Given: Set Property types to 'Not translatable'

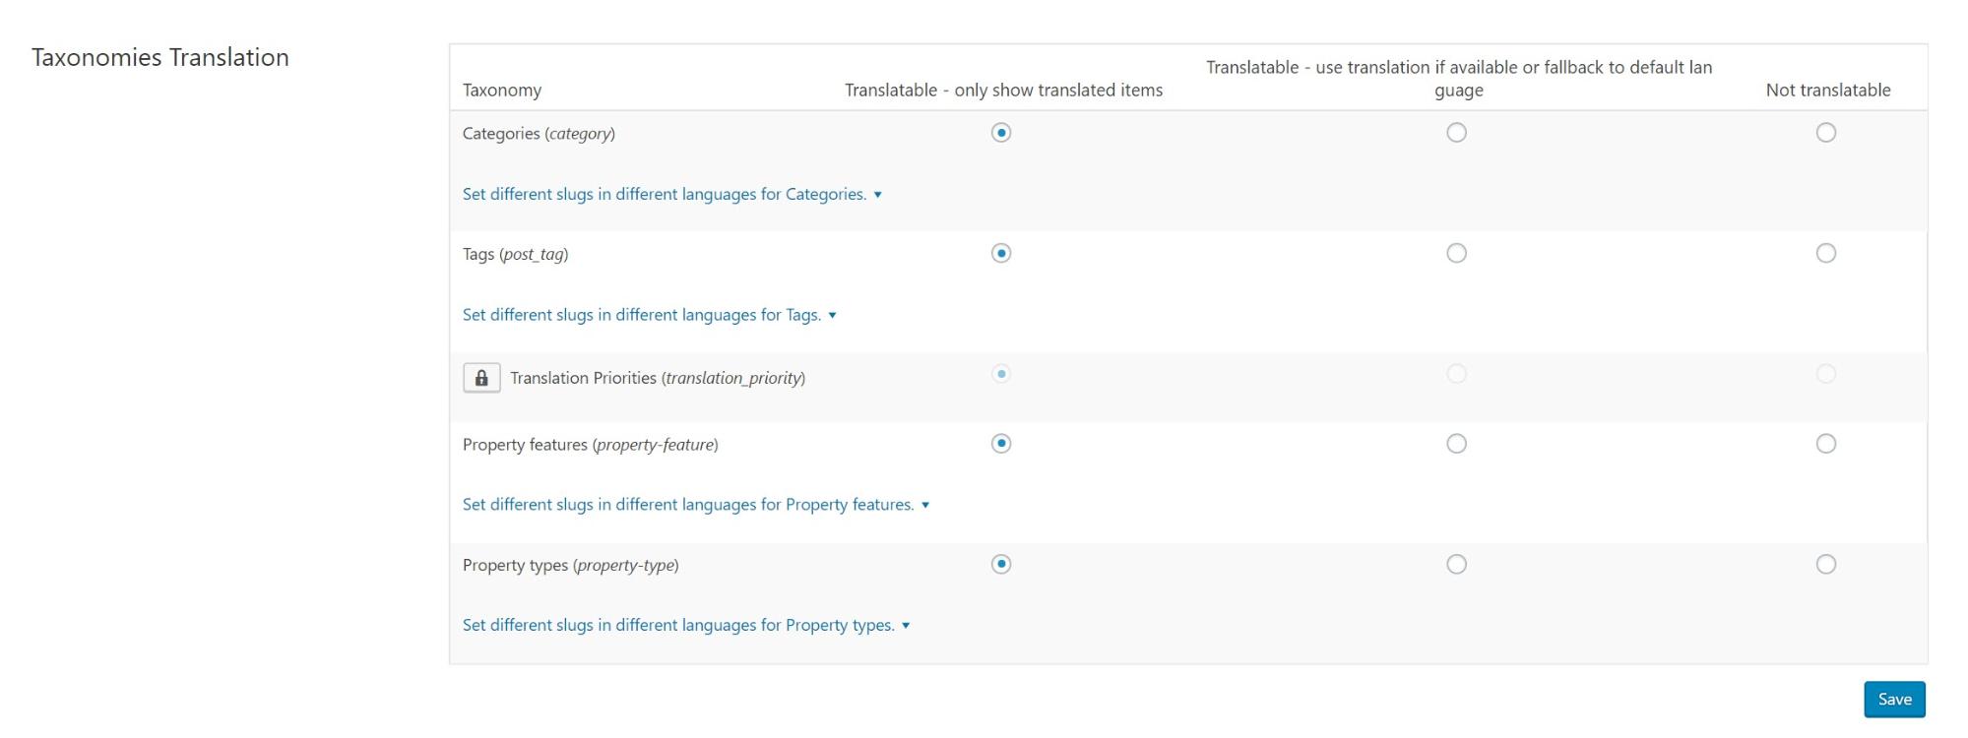Looking at the screenshot, I should pyautogui.click(x=1825, y=565).
